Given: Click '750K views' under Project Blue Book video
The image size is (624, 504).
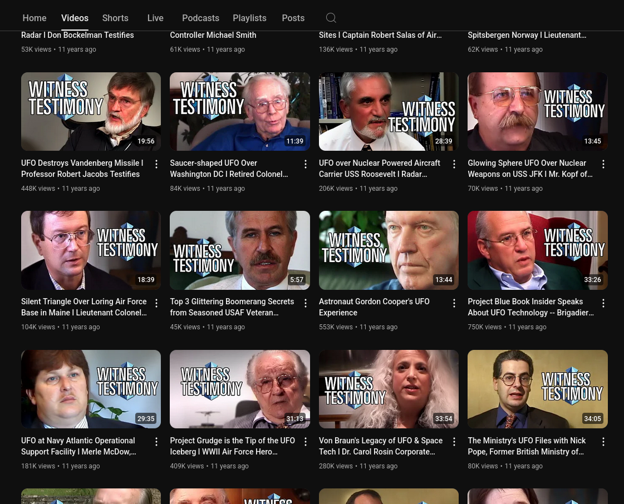Looking at the screenshot, I should point(485,327).
